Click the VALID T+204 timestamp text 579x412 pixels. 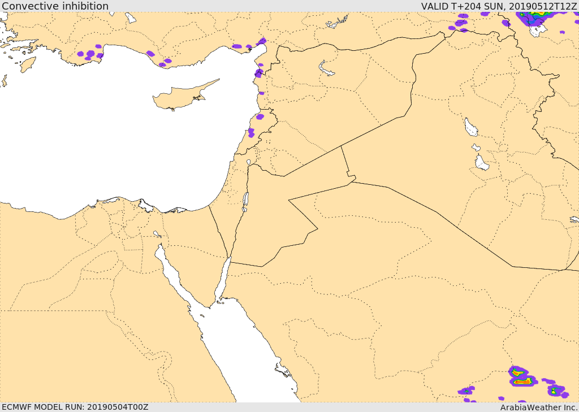pos(499,6)
